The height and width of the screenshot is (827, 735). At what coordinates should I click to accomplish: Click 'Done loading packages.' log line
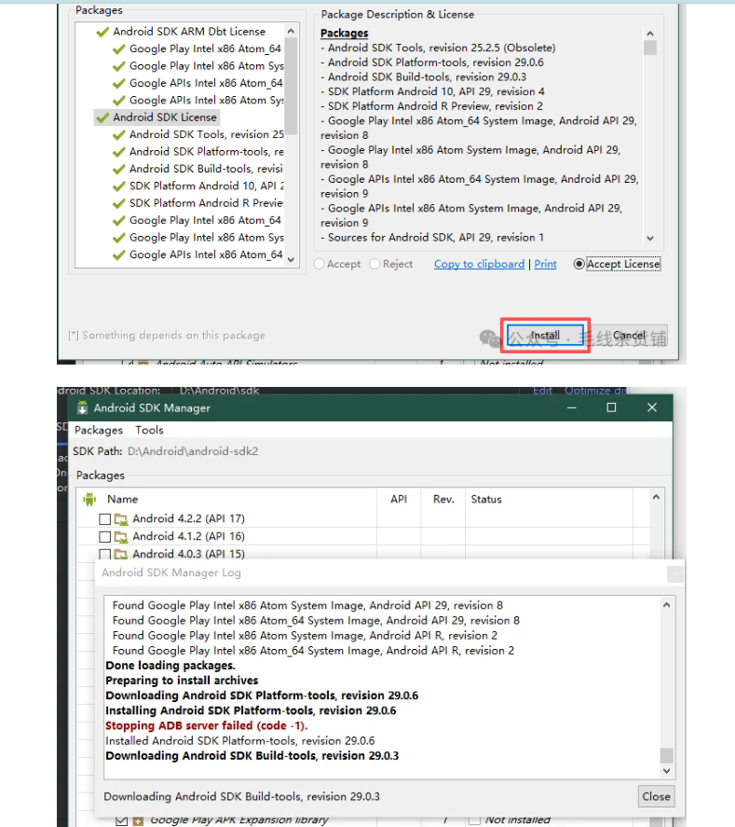click(170, 666)
